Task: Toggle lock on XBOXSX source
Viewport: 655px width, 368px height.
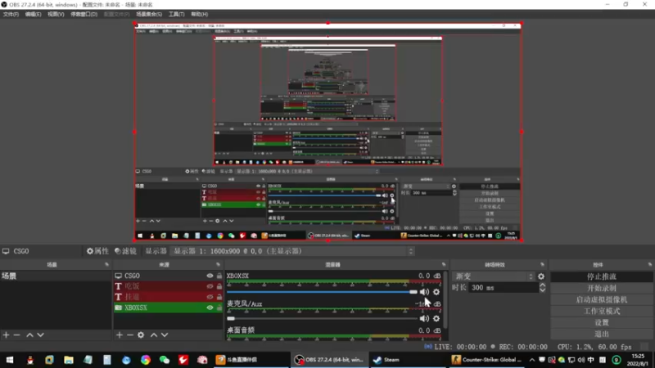Action: pos(219,307)
